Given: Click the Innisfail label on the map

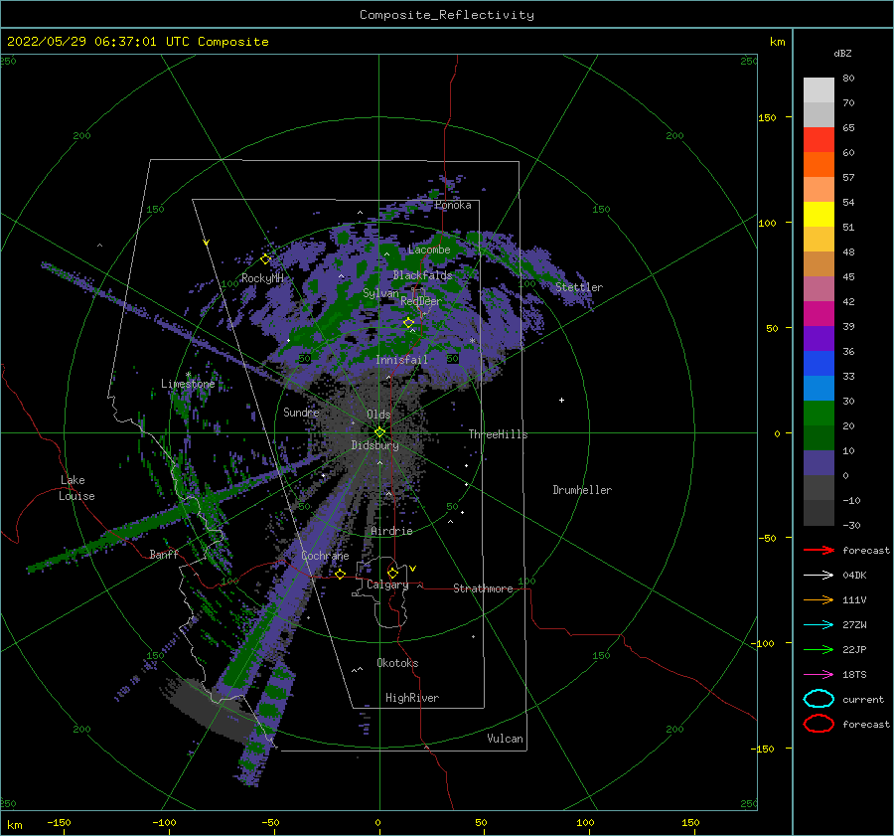Looking at the screenshot, I should coord(401,360).
